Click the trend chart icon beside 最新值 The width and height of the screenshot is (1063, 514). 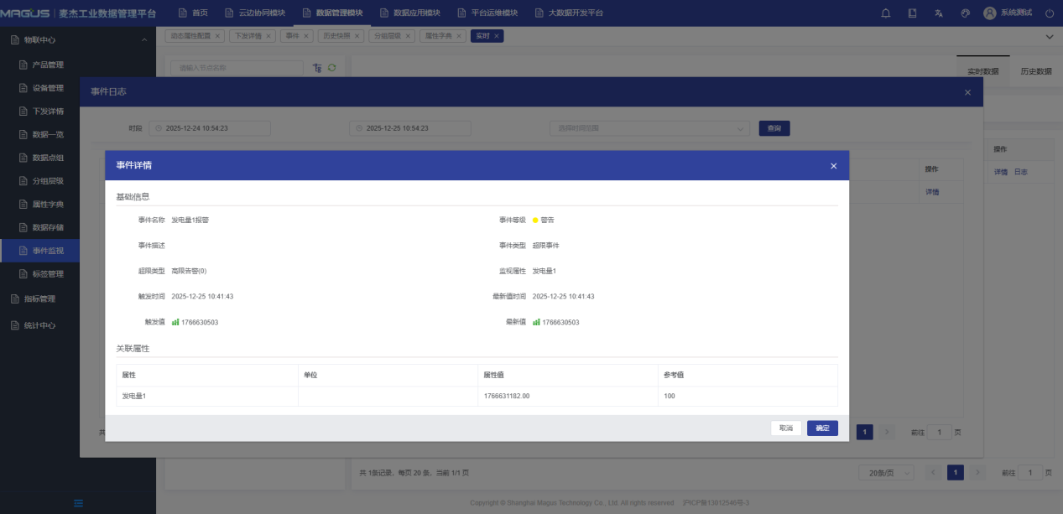click(x=536, y=322)
